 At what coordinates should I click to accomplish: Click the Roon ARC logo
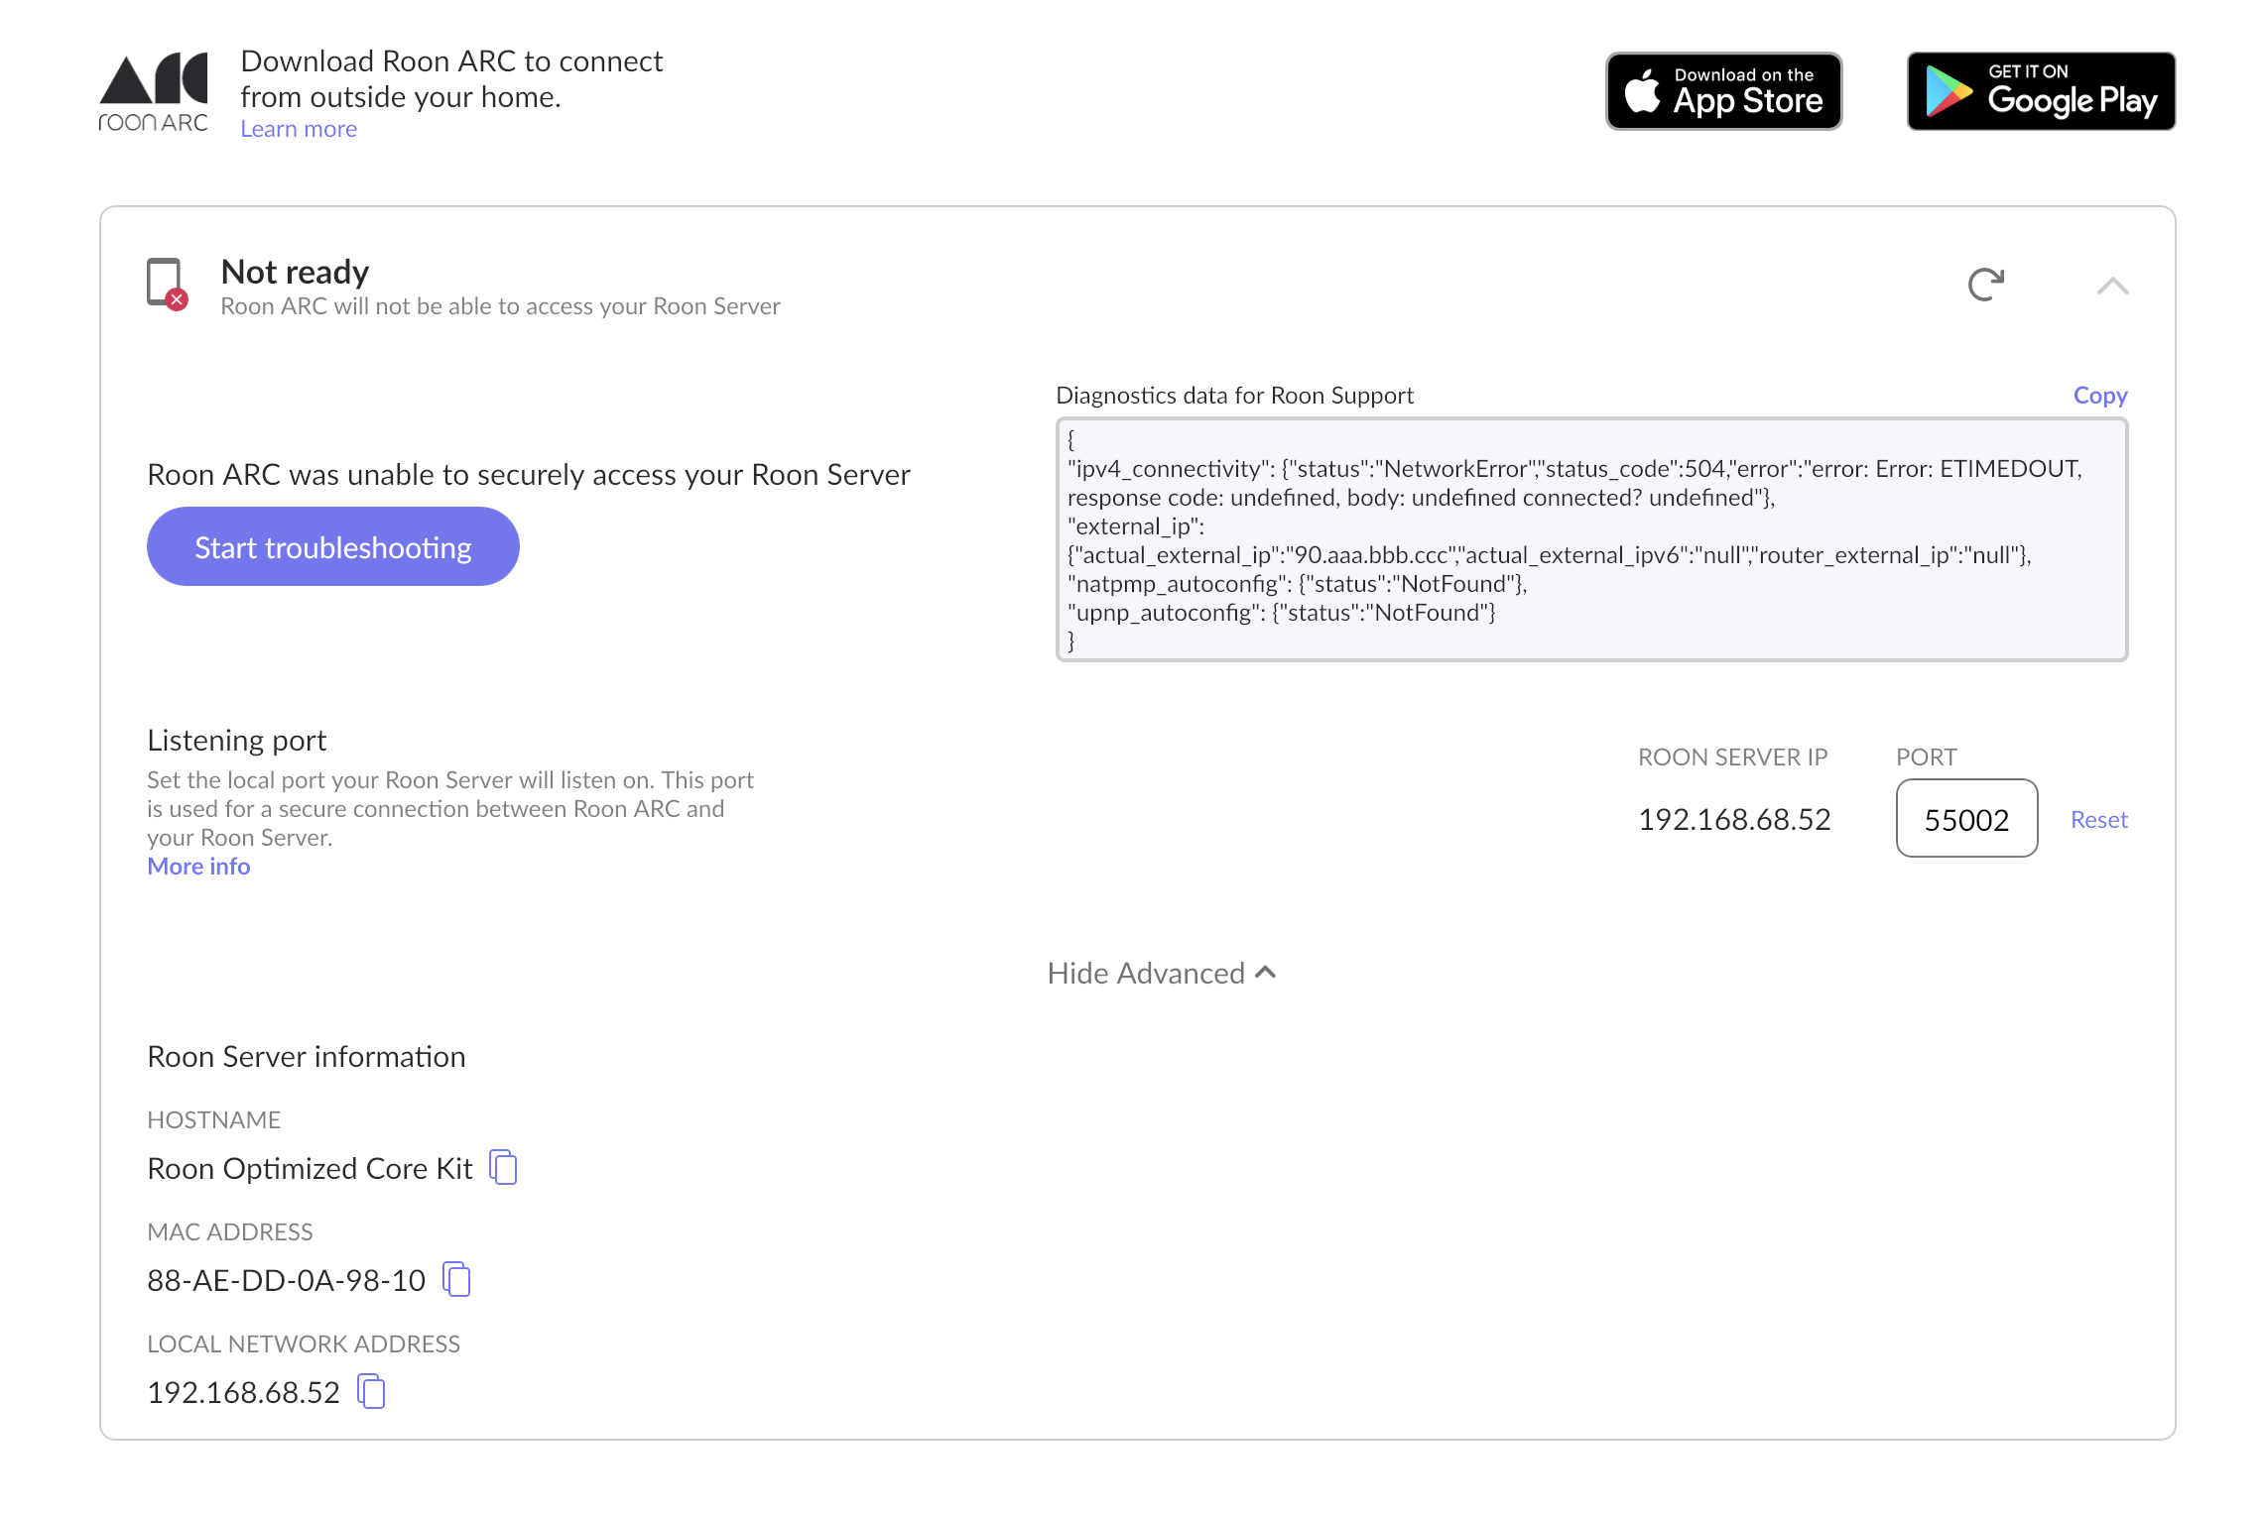pyautogui.click(x=154, y=92)
